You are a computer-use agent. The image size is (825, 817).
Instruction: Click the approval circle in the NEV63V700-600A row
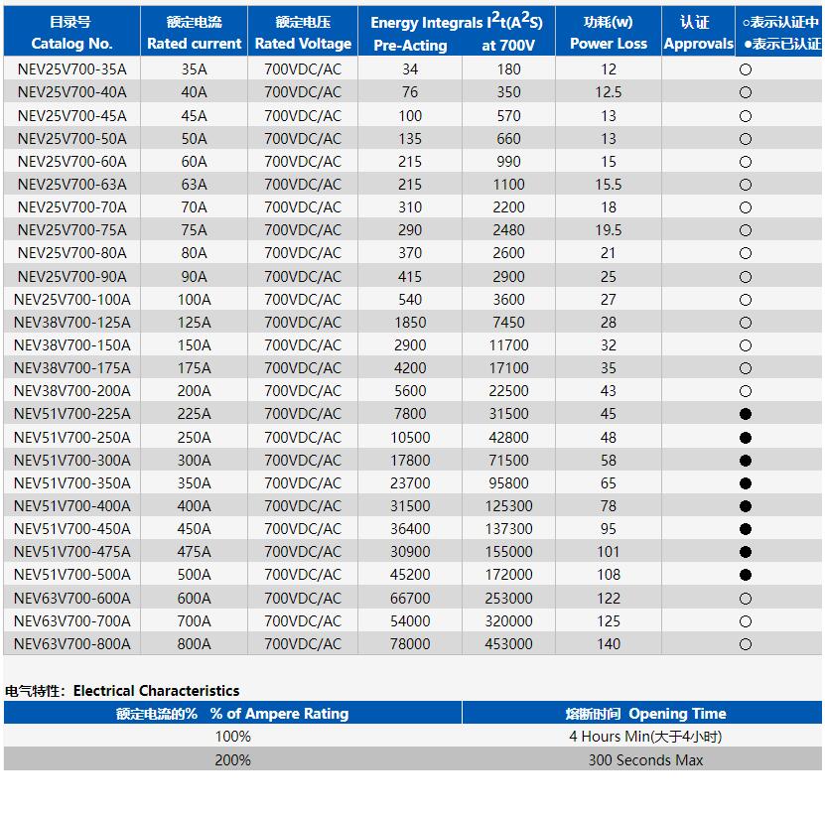(x=746, y=599)
